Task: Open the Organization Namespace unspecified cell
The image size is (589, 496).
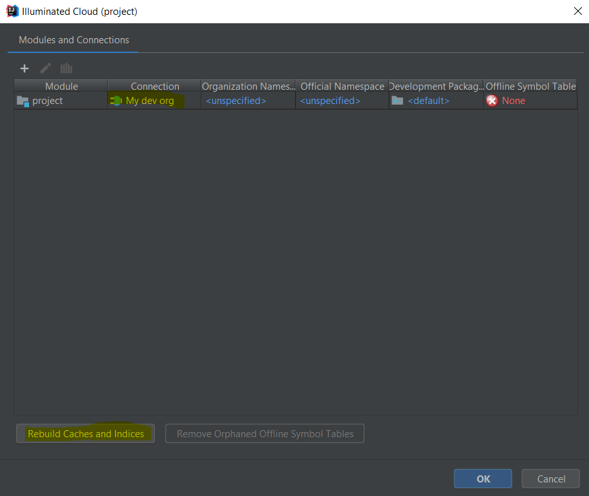Action: click(x=235, y=101)
